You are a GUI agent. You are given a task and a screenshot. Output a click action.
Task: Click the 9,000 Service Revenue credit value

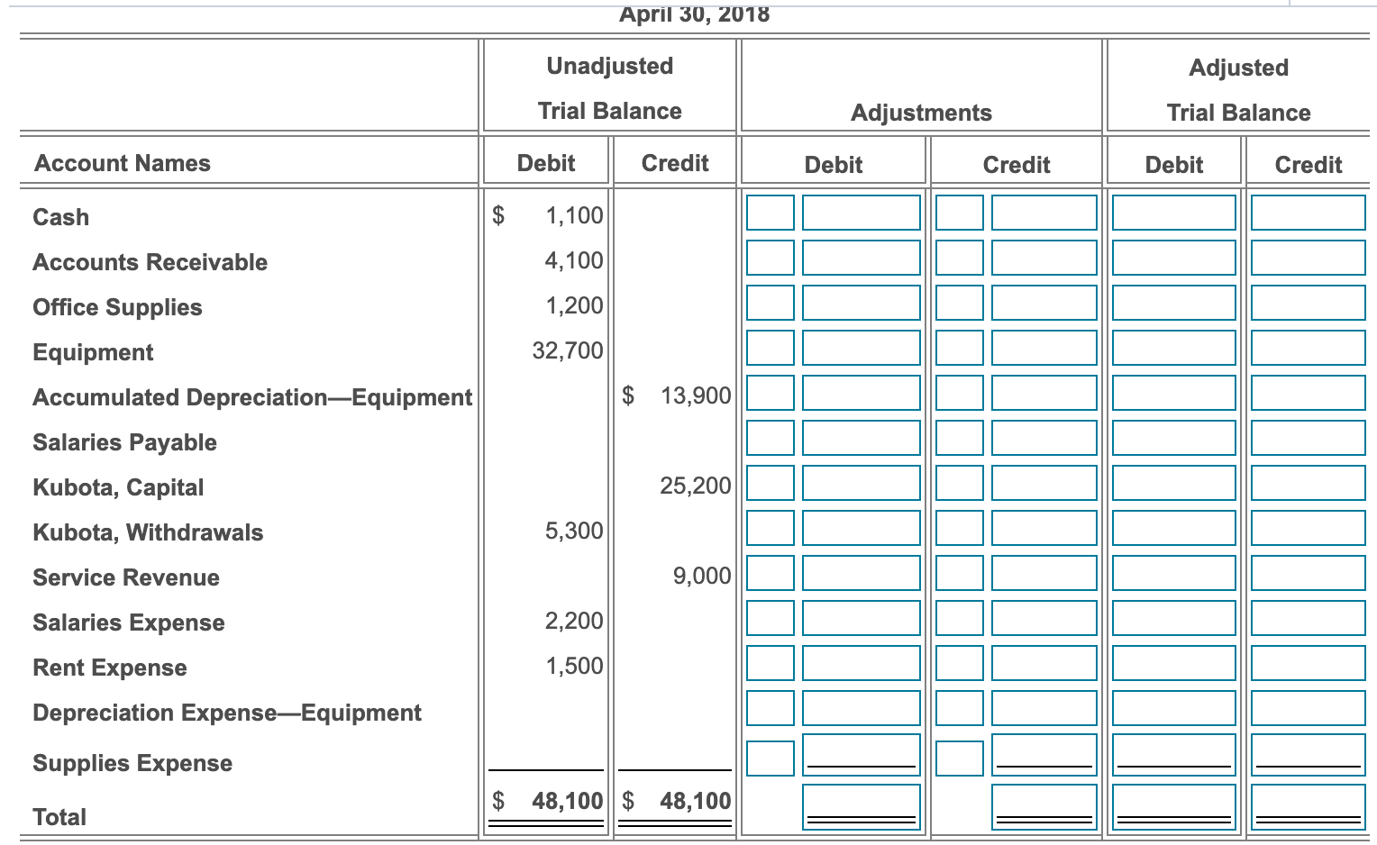(x=702, y=576)
